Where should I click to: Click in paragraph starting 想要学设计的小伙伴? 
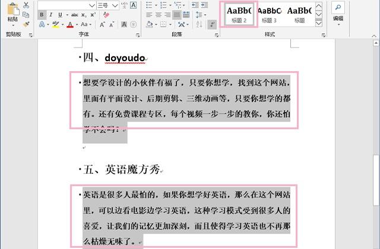tap(186, 106)
